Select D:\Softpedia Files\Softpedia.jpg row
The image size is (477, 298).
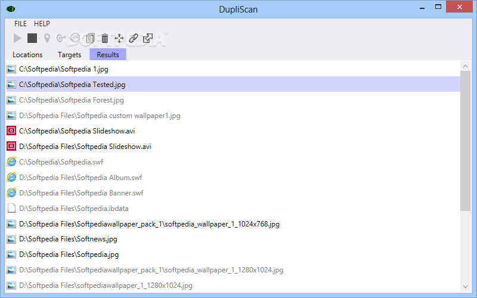coord(233,254)
